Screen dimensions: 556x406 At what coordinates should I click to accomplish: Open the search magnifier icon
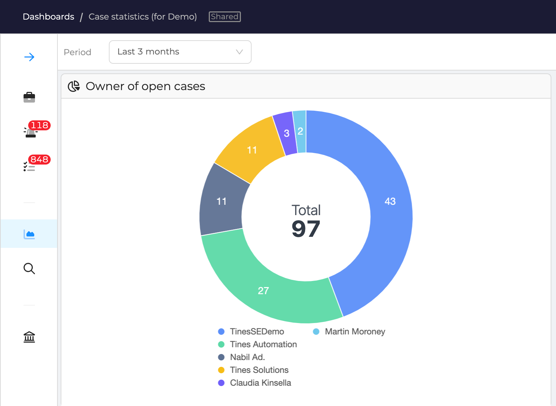[29, 269]
